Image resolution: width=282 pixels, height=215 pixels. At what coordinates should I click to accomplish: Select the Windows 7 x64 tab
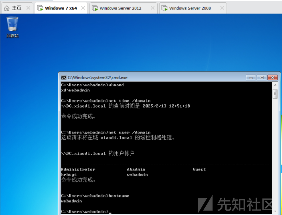point(61,8)
